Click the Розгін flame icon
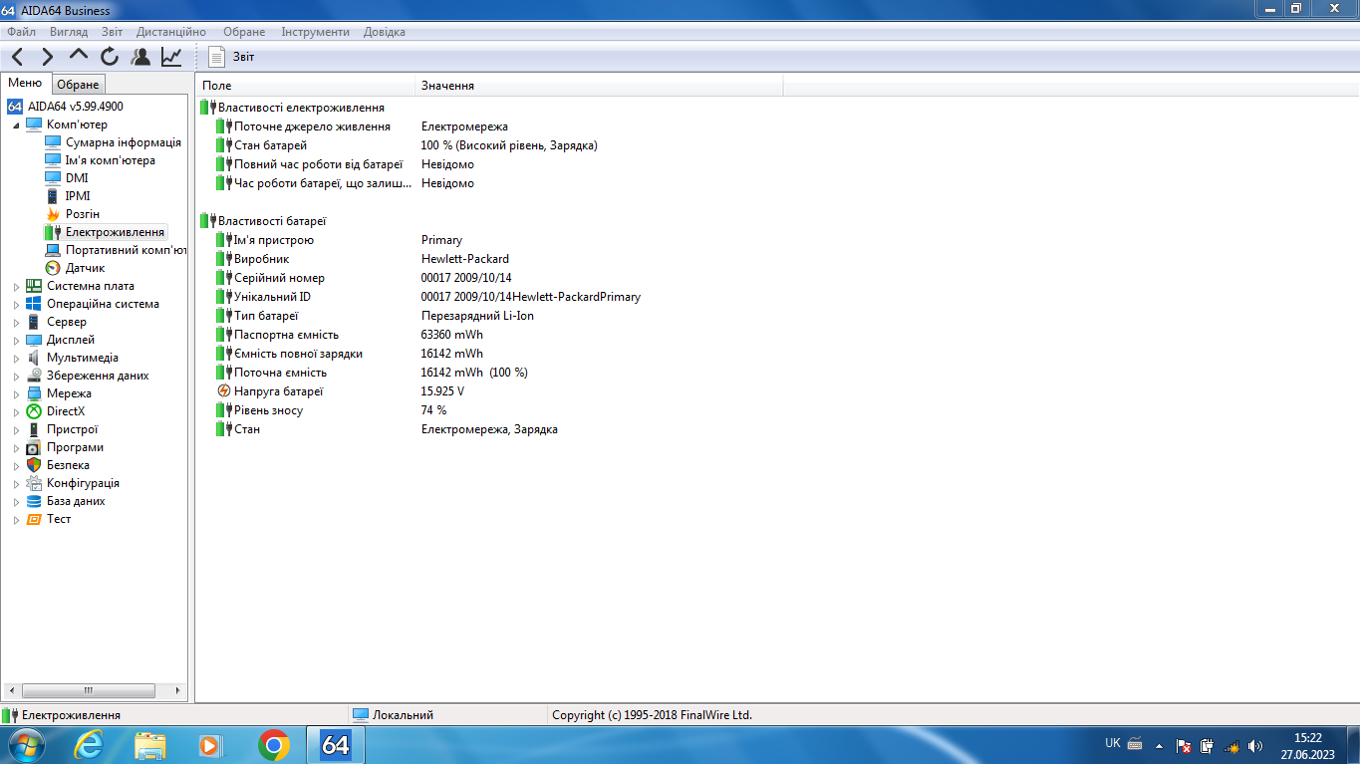The image size is (1360, 764). (x=54, y=214)
